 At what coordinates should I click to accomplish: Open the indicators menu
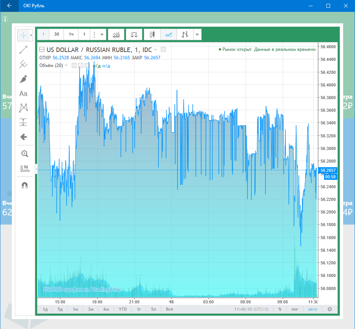[x=116, y=34]
